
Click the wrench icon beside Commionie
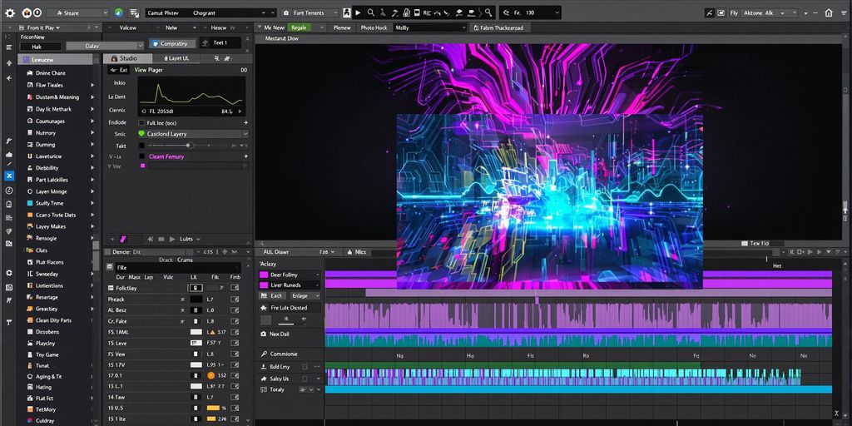[x=263, y=354]
